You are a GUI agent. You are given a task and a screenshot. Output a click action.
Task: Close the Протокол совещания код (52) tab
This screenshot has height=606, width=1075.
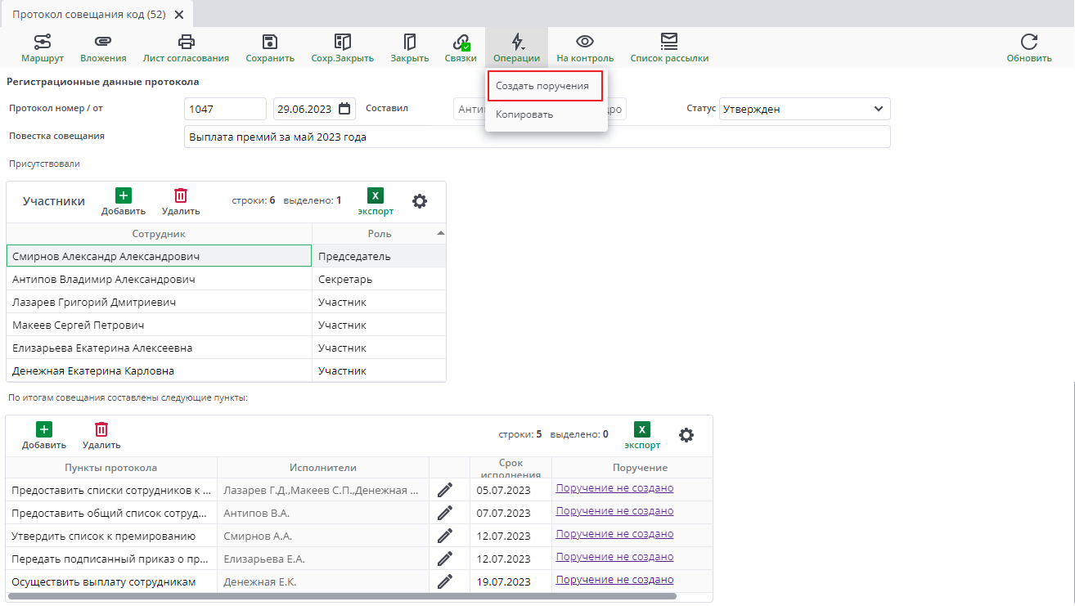click(179, 15)
